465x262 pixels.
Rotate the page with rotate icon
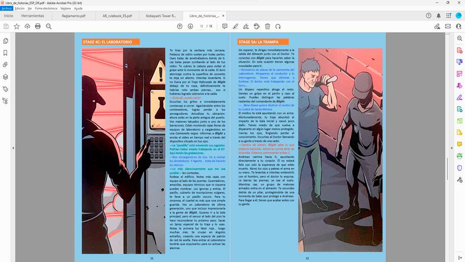tap(278, 26)
